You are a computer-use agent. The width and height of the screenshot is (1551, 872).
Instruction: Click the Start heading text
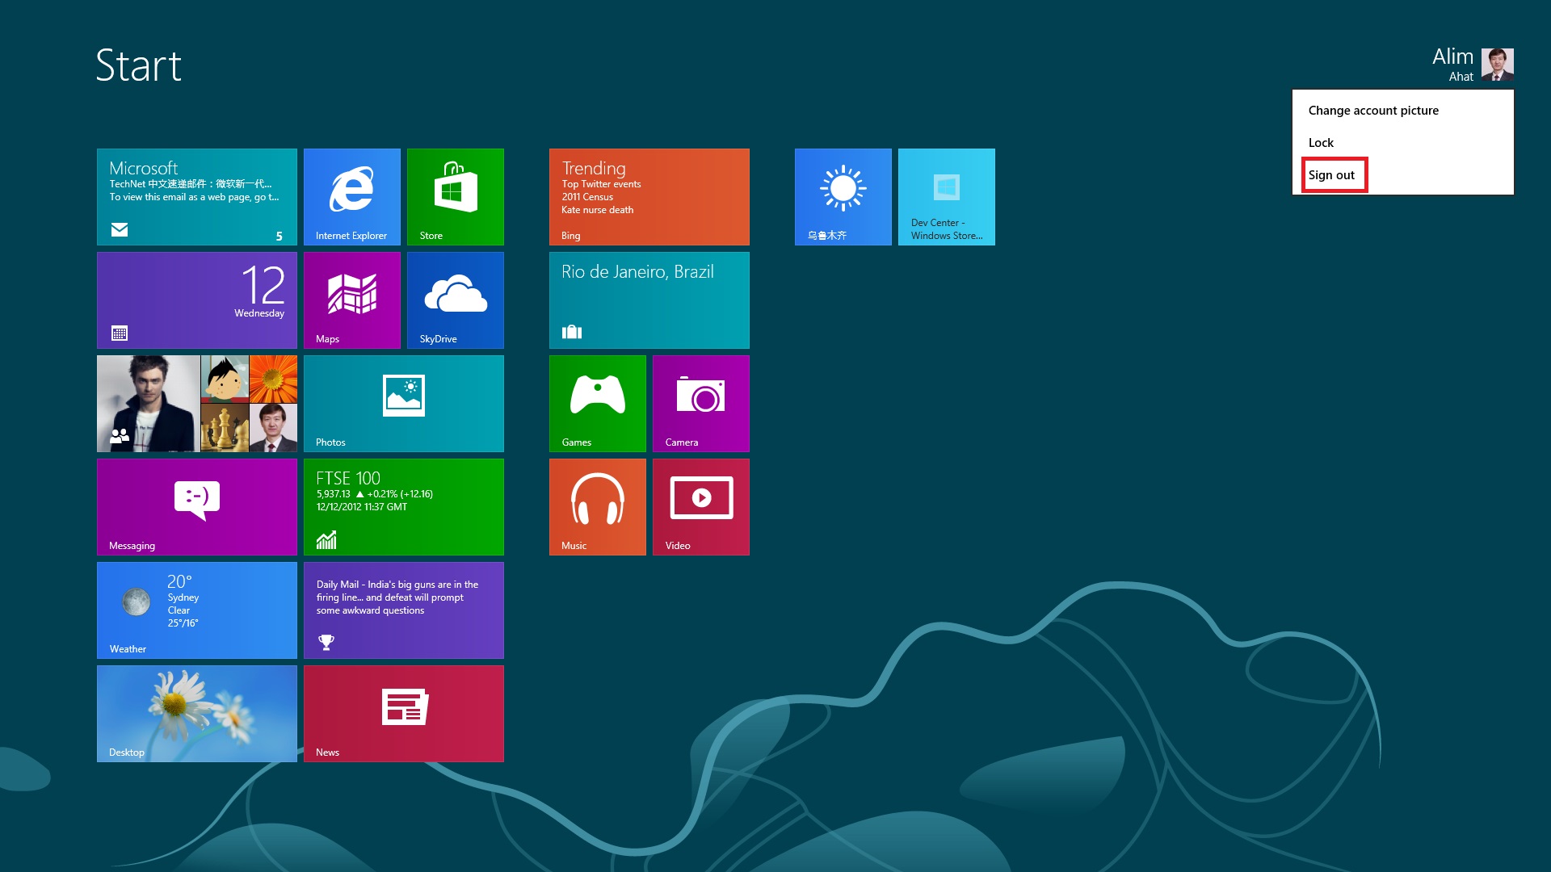tap(138, 65)
